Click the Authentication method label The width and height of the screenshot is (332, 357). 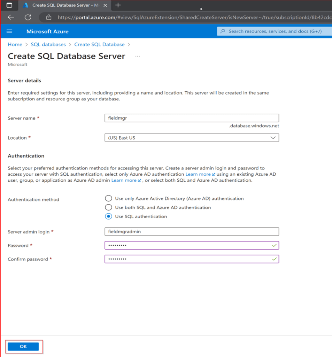tap(33, 199)
